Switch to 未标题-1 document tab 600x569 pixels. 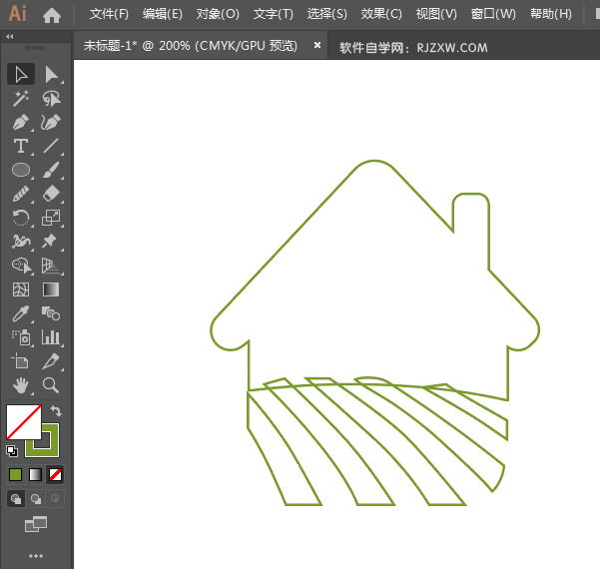click(190, 46)
